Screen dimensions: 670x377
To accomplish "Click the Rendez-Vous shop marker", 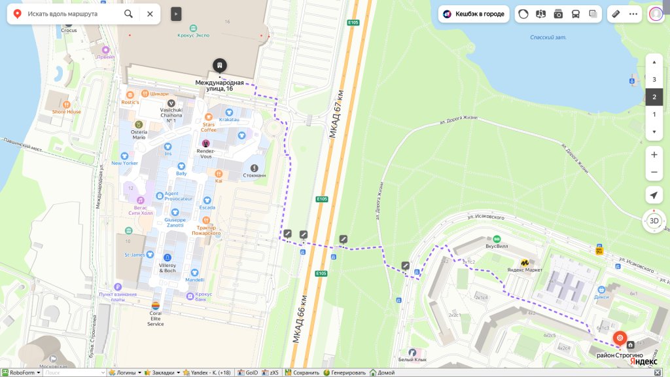I will [205, 143].
